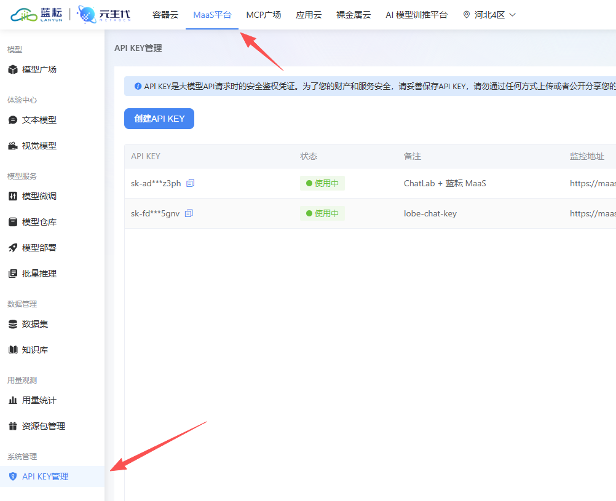Expand the 河北4区 region selector

(490, 14)
